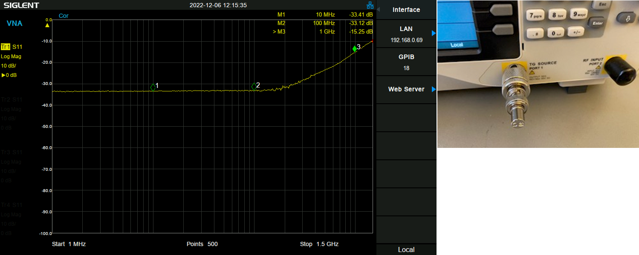Click the 10 dB/ scale of Tr1

click(x=9, y=65)
